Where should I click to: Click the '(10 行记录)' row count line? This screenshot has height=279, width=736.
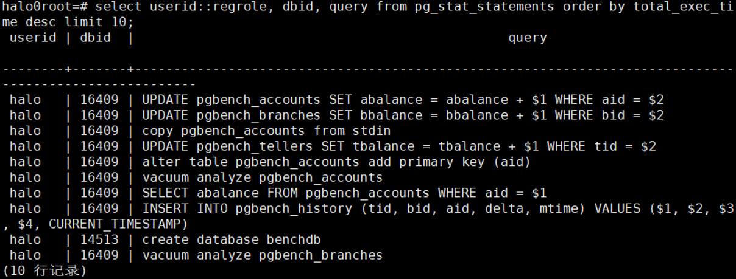44,270
